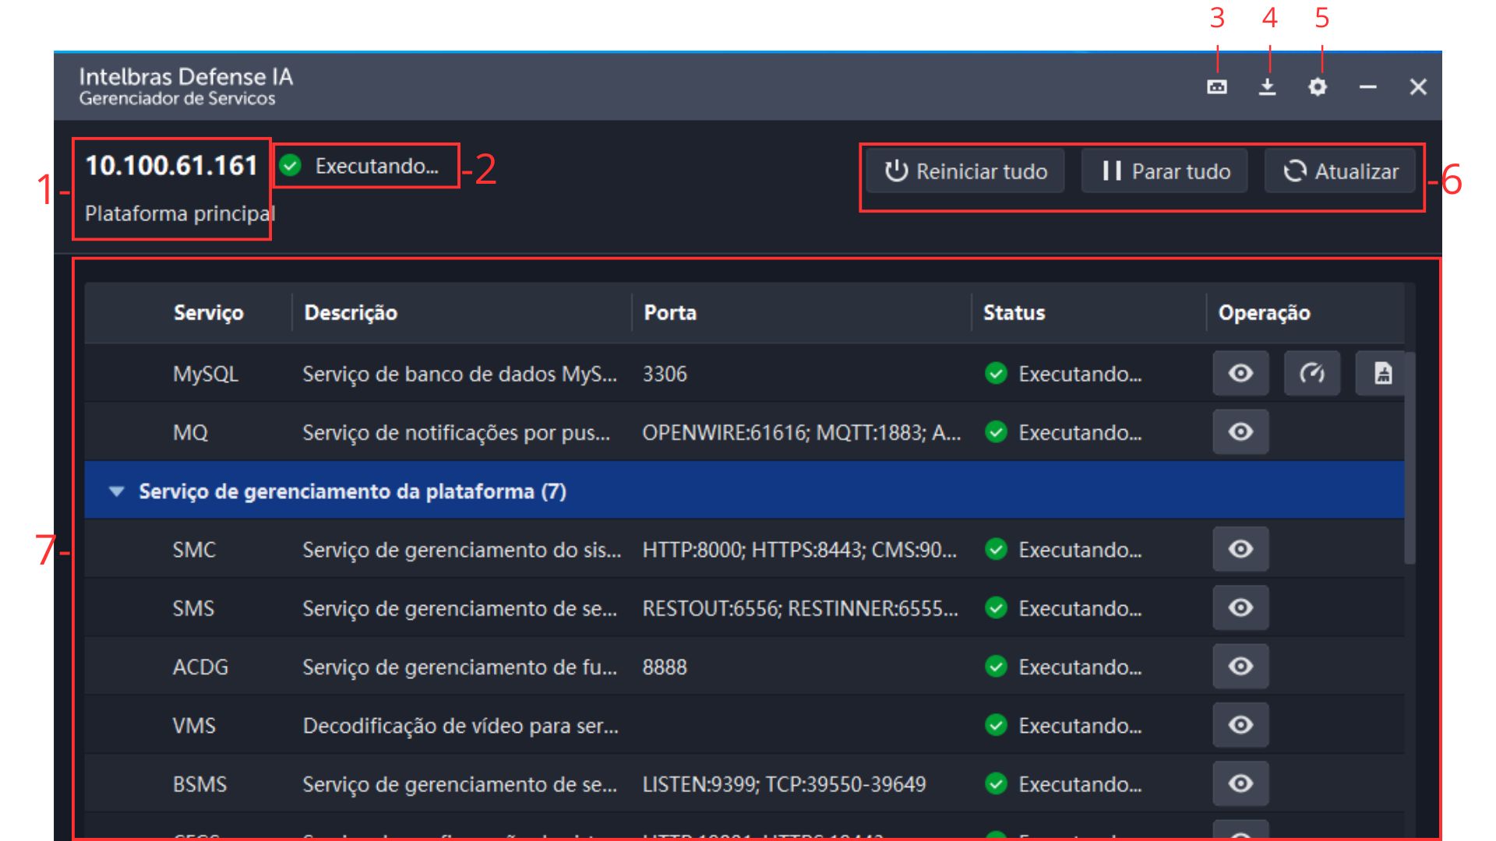Click the vertical scrollbar of service list

click(1410, 459)
